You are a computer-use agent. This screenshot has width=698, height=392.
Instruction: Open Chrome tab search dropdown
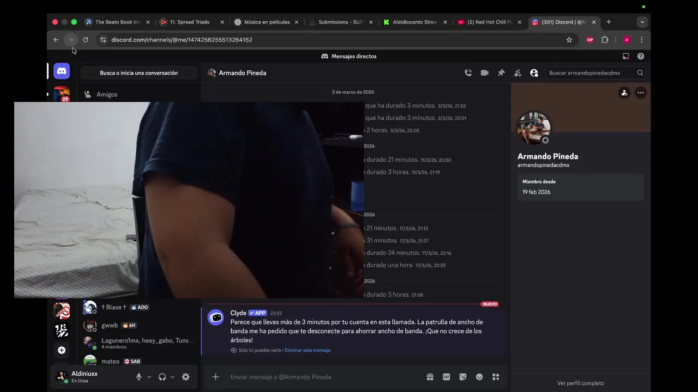click(642, 22)
